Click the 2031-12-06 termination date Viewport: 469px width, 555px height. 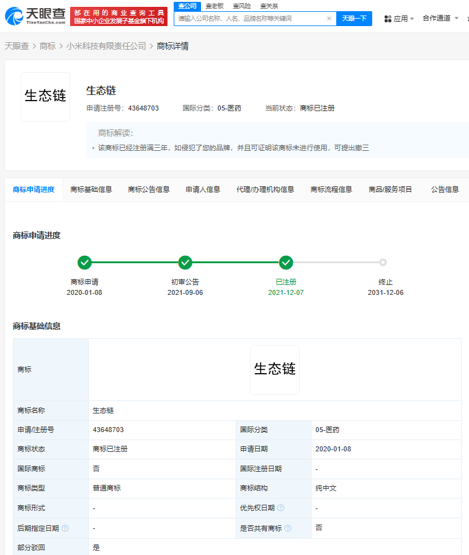[x=385, y=293]
